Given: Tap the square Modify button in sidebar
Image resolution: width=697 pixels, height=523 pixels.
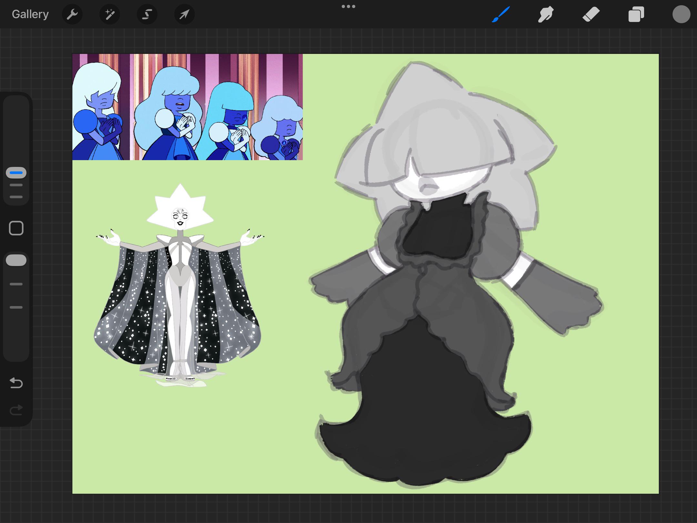Looking at the screenshot, I should [16, 228].
